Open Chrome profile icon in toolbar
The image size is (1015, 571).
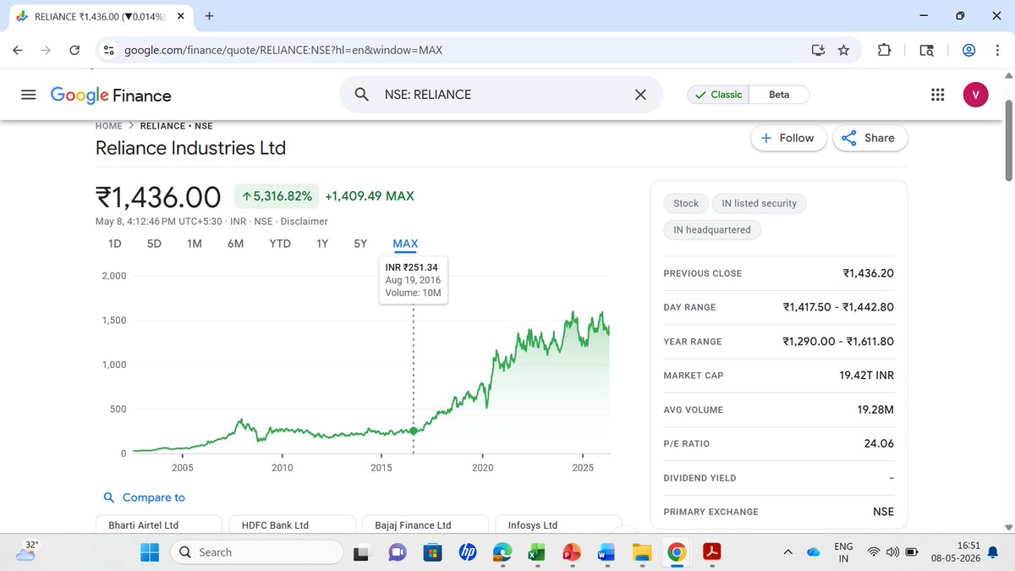pos(969,50)
